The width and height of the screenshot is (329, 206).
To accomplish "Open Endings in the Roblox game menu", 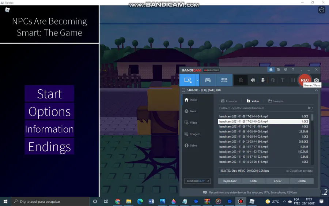I will pyautogui.click(x=49, y=147).
